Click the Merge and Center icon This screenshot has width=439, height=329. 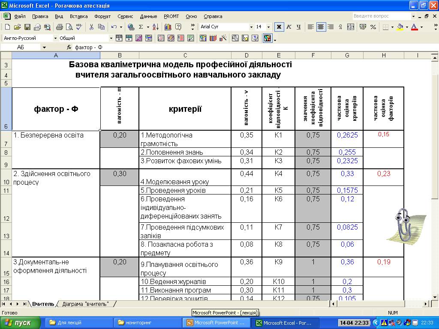tap(351, 27)
